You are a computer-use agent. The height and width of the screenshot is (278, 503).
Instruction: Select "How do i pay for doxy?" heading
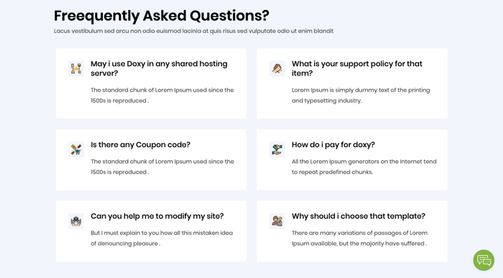[x=333, y=144]
